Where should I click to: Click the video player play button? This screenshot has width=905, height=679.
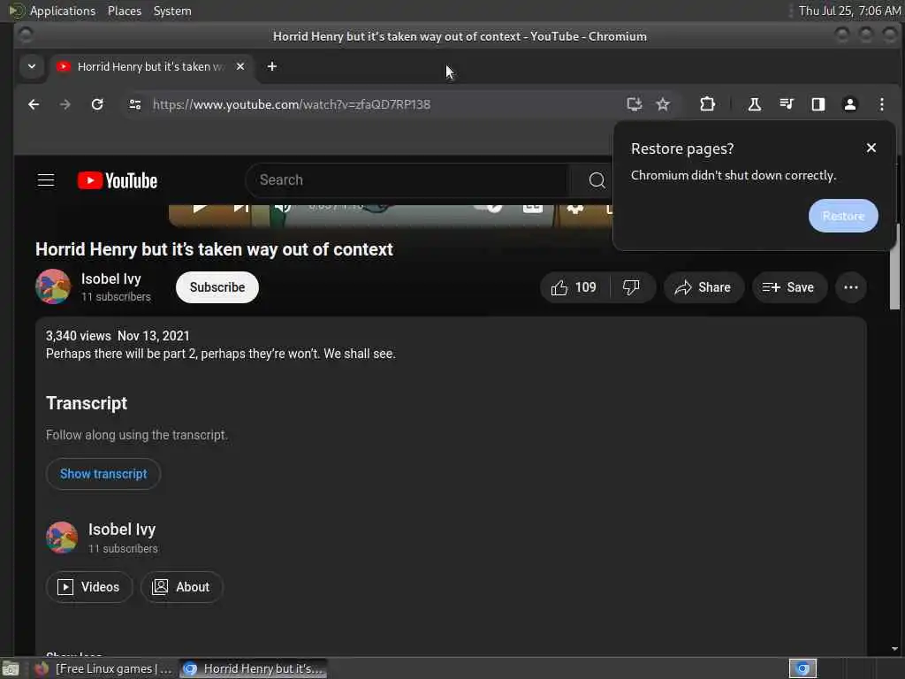tap(200, 209)
